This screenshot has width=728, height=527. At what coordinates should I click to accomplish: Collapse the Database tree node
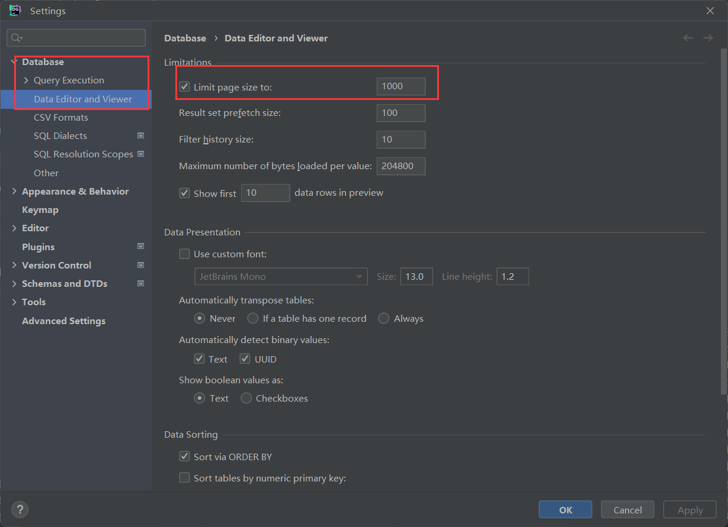point(14,62)
